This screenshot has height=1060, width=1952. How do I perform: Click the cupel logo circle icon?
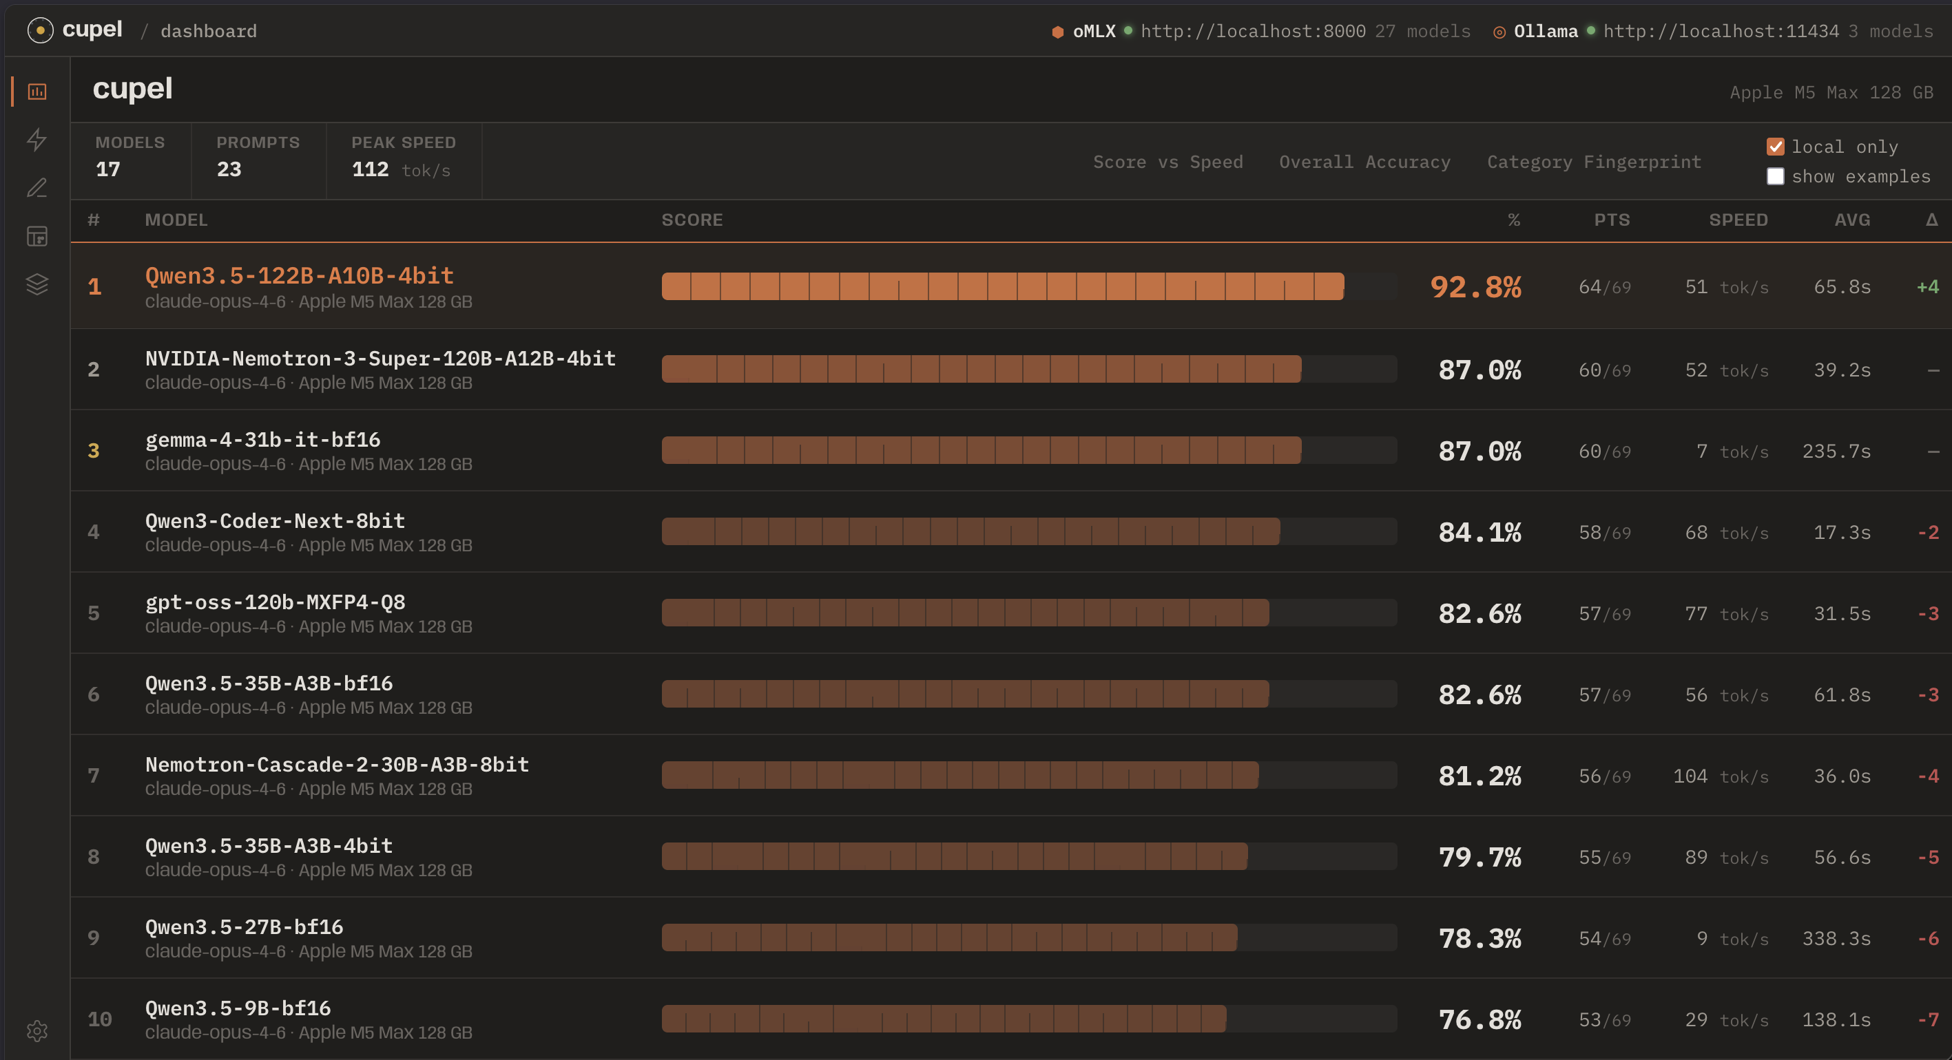pyautogui.click(x=40, y=30)
